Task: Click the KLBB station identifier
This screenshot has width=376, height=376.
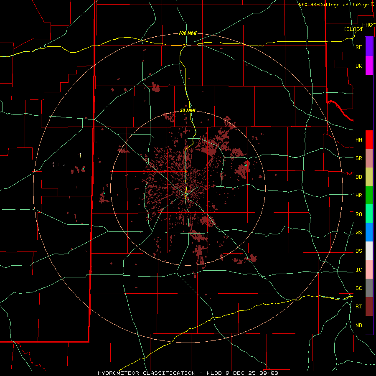Action: coord(215,373)
